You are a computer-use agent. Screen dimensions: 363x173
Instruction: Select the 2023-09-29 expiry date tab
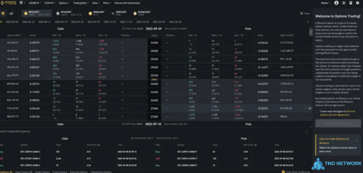pyautogui.click(x=93, y=22)
